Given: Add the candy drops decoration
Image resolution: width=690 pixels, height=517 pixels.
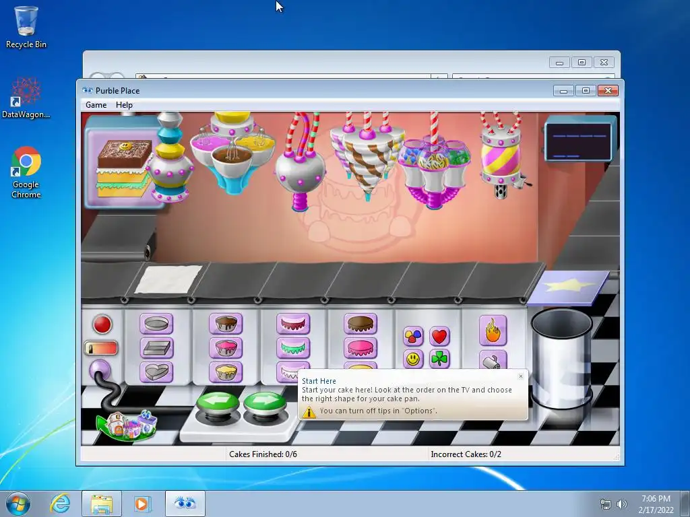Looking at the screenshot, I should pyautogui.click(x=413, y=337).
